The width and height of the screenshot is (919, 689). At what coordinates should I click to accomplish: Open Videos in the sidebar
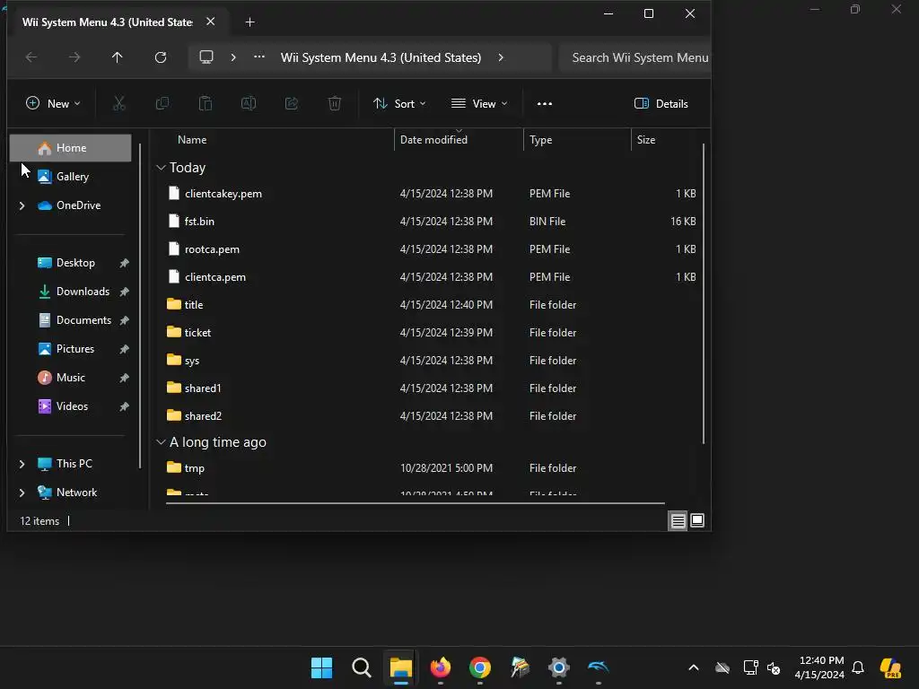(70, 406)
